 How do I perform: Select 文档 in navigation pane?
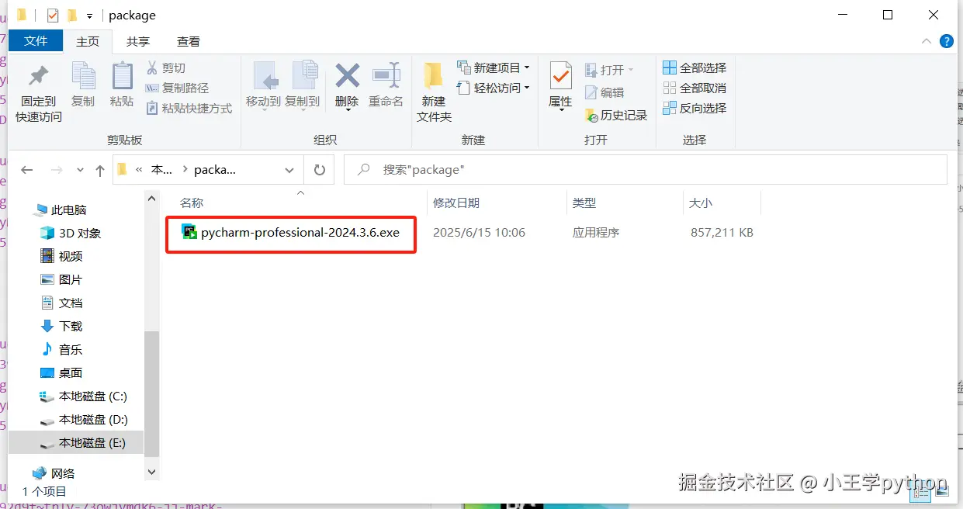71,303
